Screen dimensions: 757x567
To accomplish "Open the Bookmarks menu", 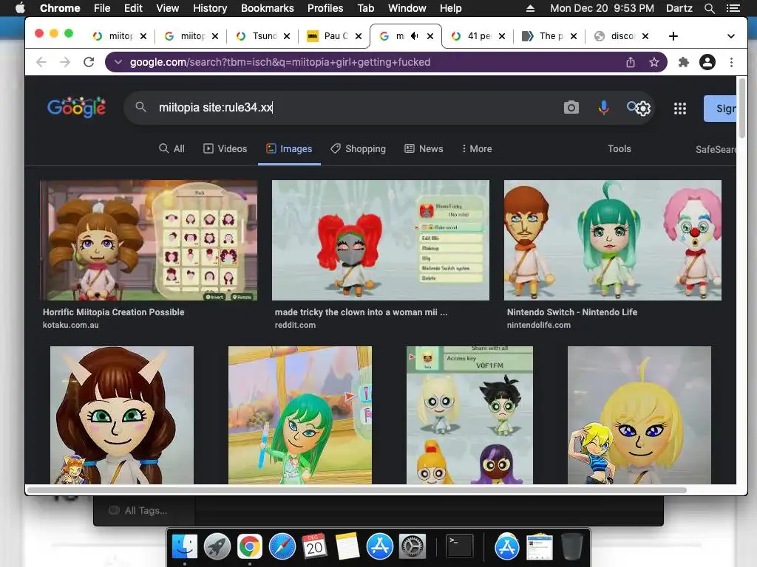I will pos(268,8).
